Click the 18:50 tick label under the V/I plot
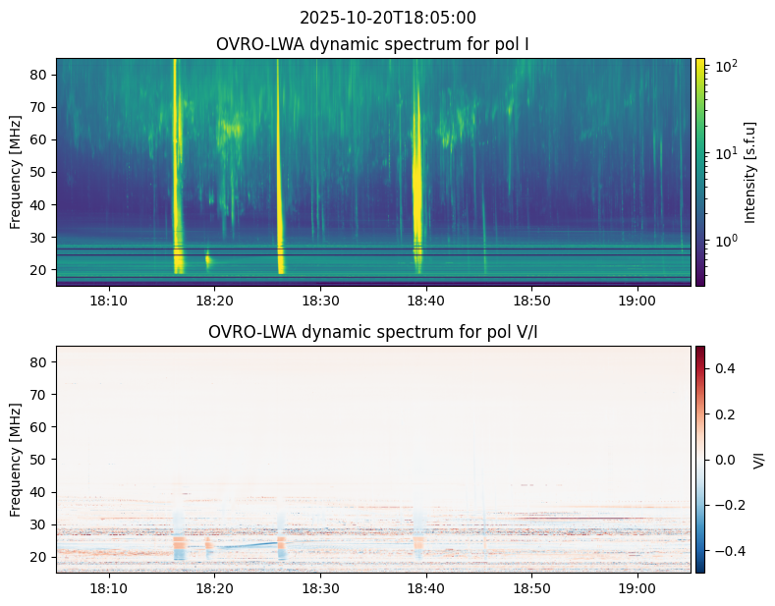The height and width of the screenshot is (606, 775). [x=531, y=588]
